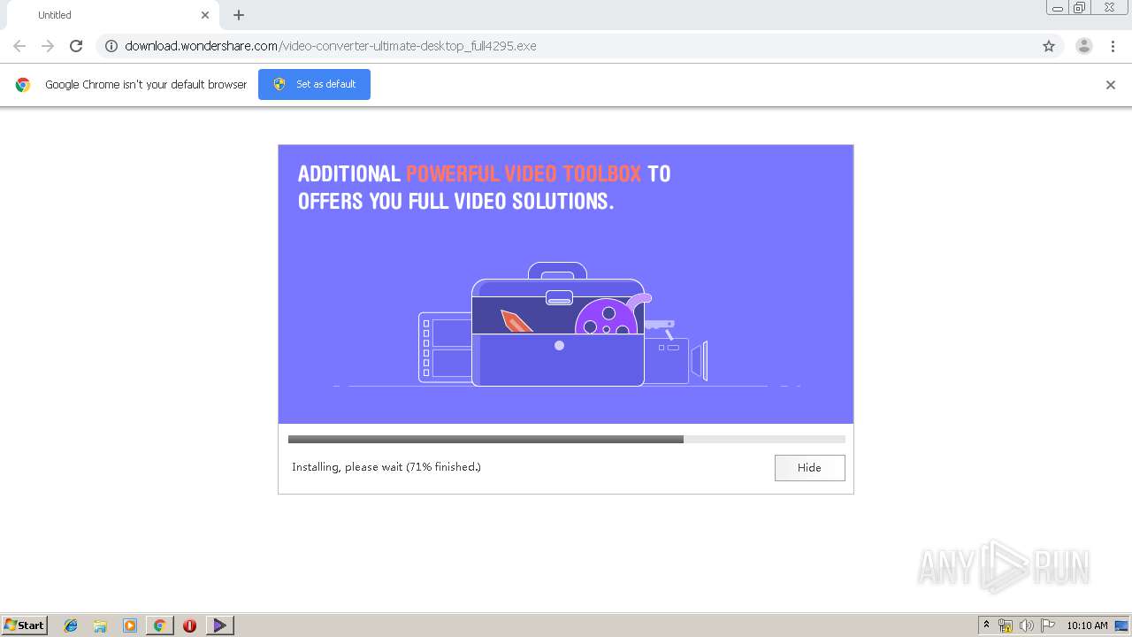Click the Set as default button
The width and height of the screenshot is (1132, 637).
(x=314, y=84)
